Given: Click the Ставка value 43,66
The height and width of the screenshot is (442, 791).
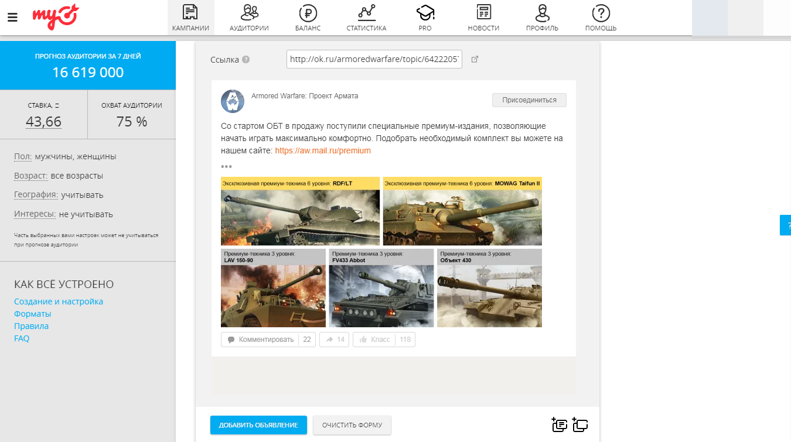Looking at the screenshot, I should point(43,122).
